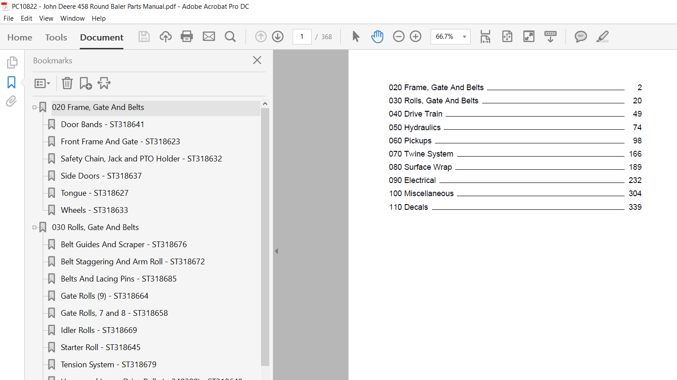Click the fit one full page icon
Image resolution: width=677 pixels, height=380 pixels.
point(507,37)
